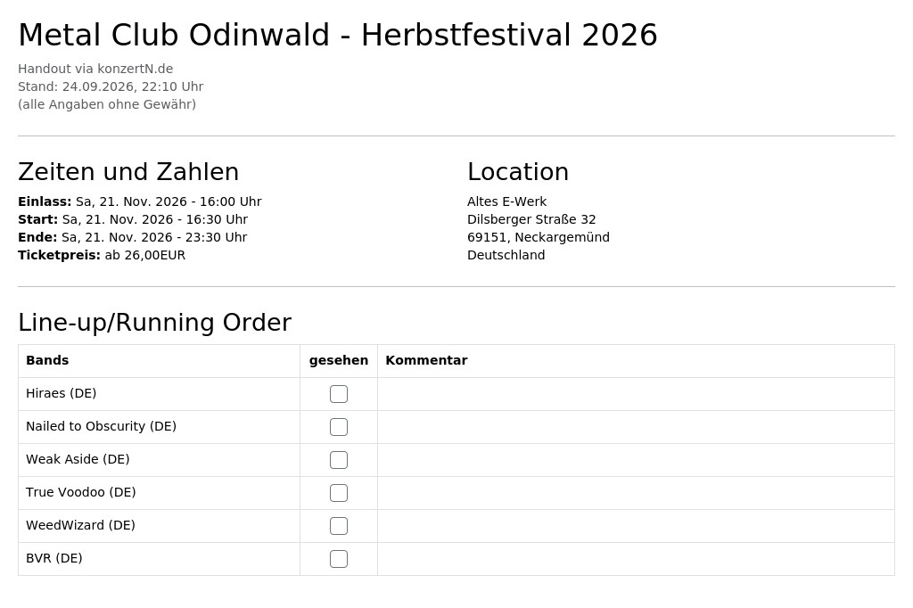Tick the checkbox for Nailed to Obscurity
Viewport: 913px width, 608px height.
[338, 427]
